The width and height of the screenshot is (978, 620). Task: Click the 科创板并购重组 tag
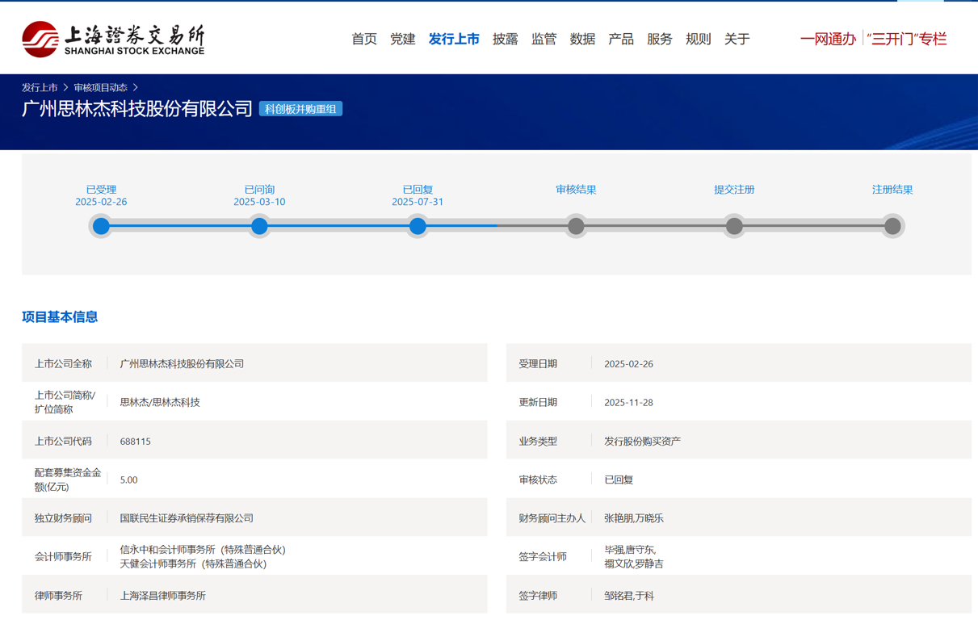(300, 109)
